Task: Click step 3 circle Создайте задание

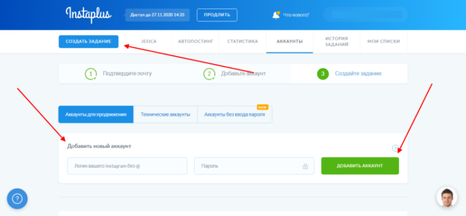Action: point(323,74)
